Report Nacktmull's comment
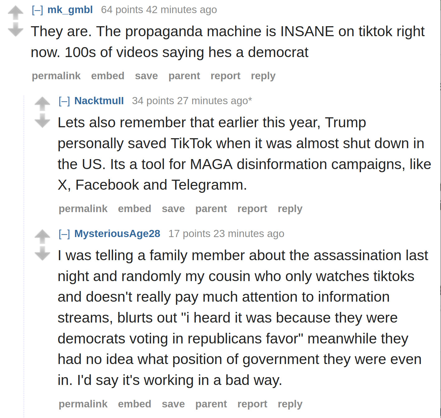 tap(252, 209)
